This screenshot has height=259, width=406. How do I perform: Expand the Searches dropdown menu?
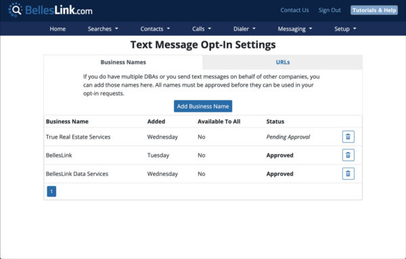click(x=103, y=28)
